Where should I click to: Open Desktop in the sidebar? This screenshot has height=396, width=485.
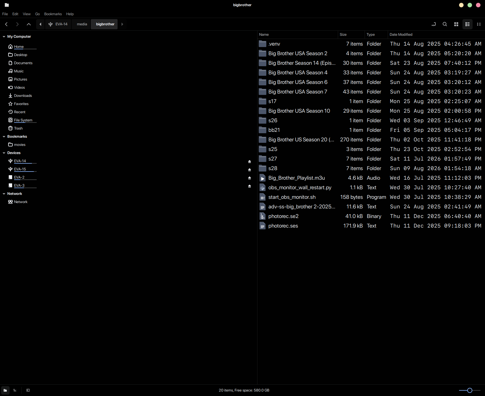(x=21, y=55)
